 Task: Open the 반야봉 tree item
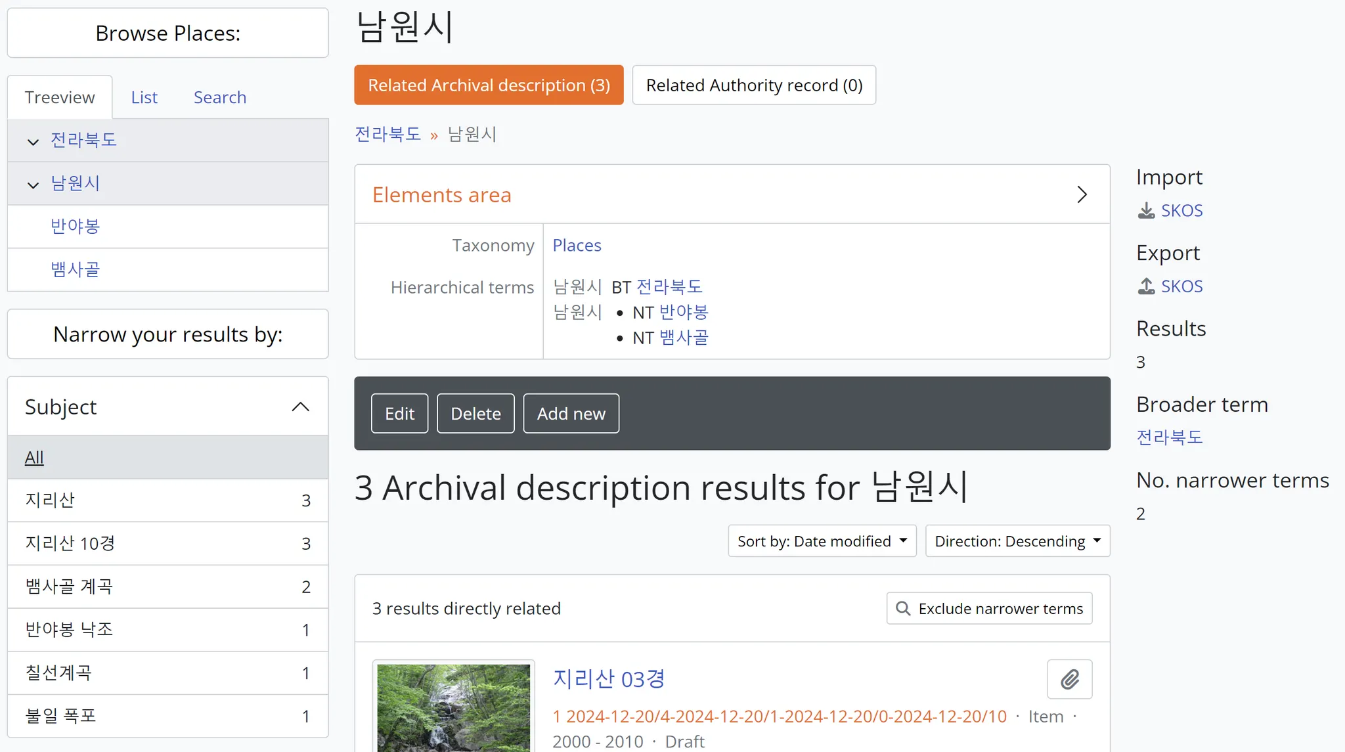click(x=76, y=227)
